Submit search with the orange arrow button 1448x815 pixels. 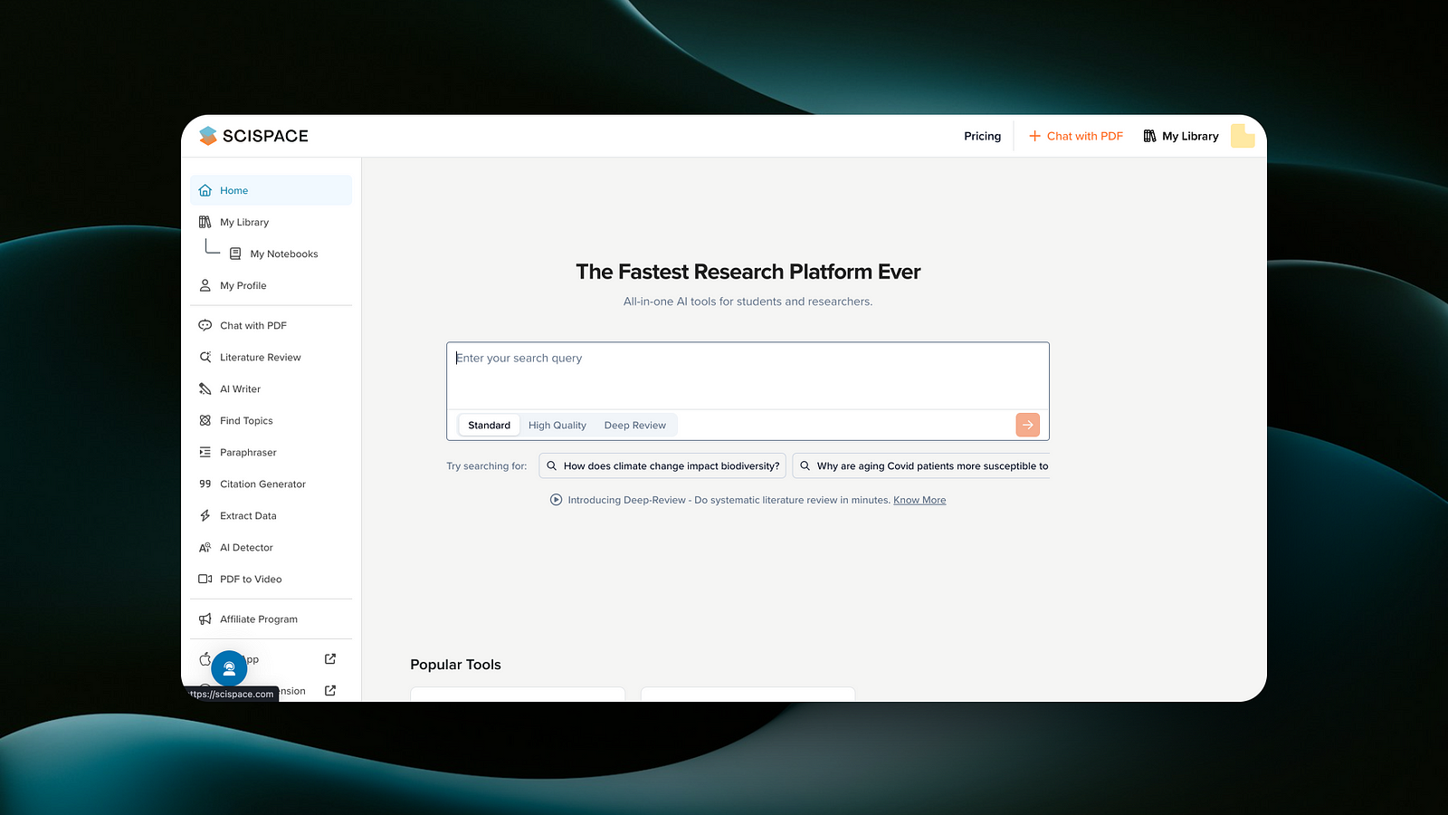[1028, 425]
